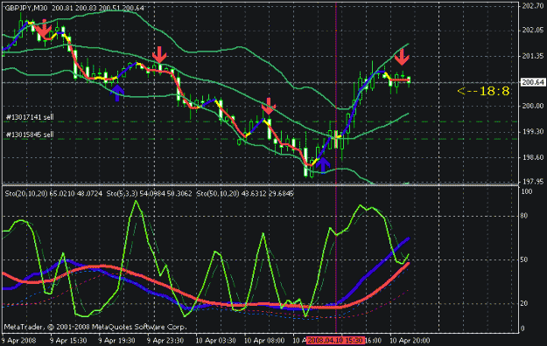The height and width of the screenshot is (346, 547).
Task: Click the highlighted 200.64 current price tag
Action: [533, 82]
